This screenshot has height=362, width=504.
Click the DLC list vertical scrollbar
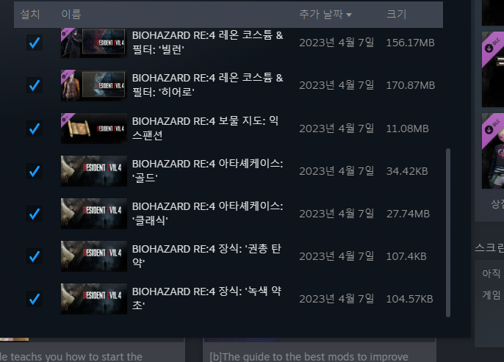(448, 233)
